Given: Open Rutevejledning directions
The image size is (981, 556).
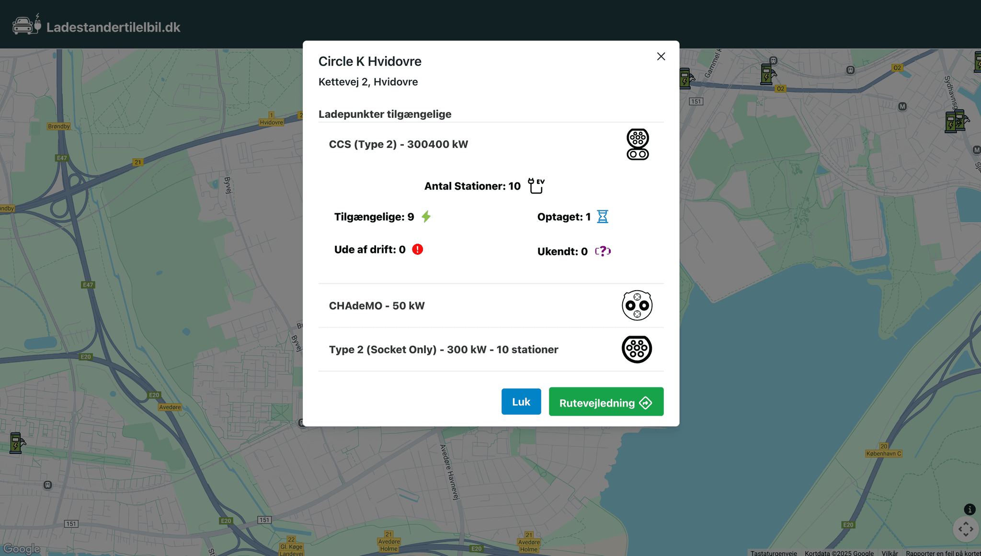Looking at the screenshot, I should [606, 401].
